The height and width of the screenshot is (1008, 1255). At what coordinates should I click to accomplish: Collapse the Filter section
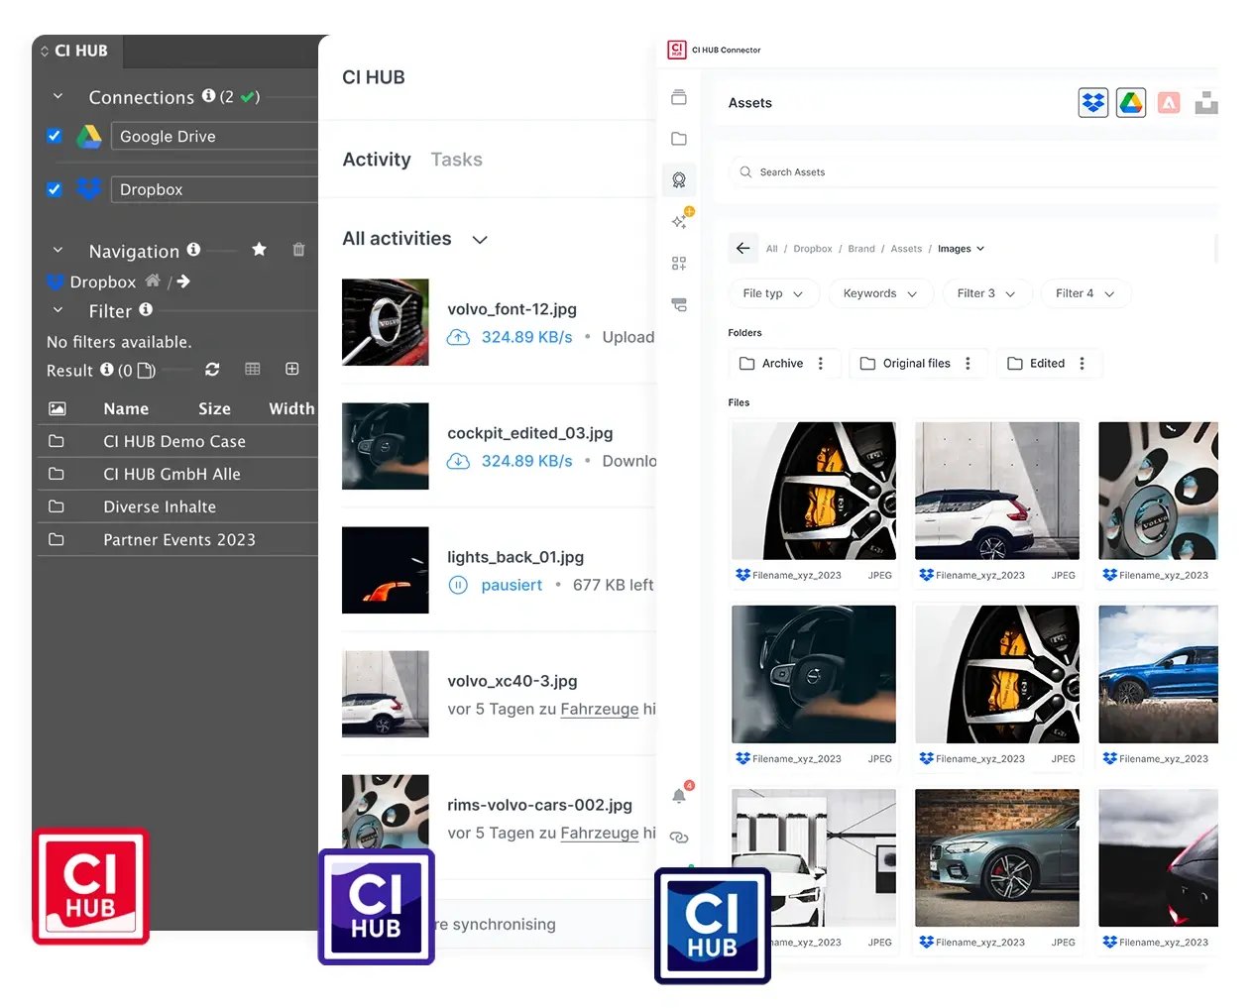tap(57, 310)
